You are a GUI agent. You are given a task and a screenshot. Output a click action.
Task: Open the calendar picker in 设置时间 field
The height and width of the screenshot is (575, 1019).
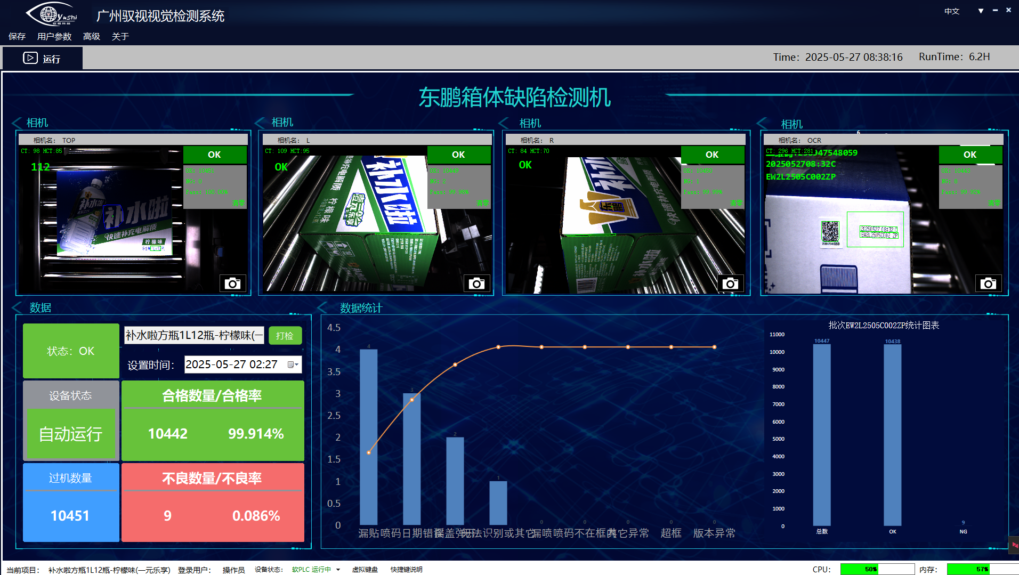(x=293, y=365)
